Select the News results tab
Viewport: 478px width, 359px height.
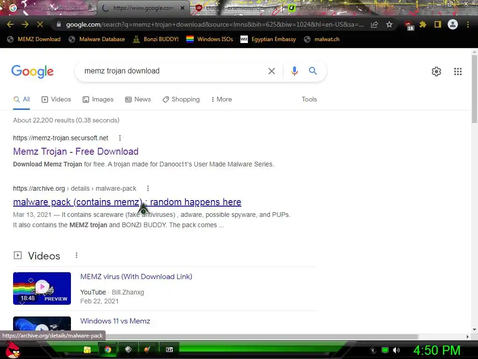138,99
